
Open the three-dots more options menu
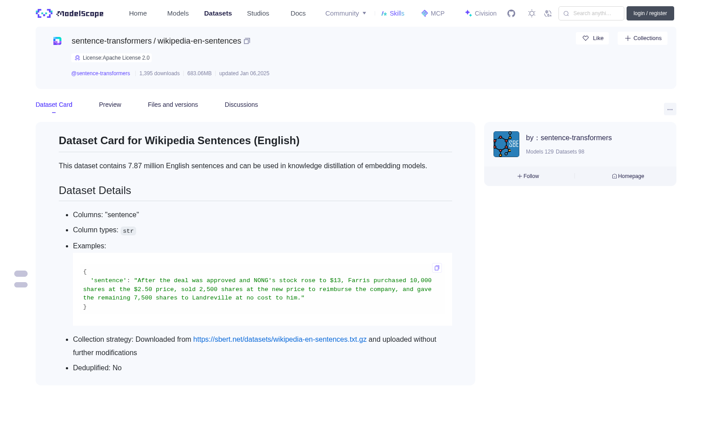[x=670, y=109]
